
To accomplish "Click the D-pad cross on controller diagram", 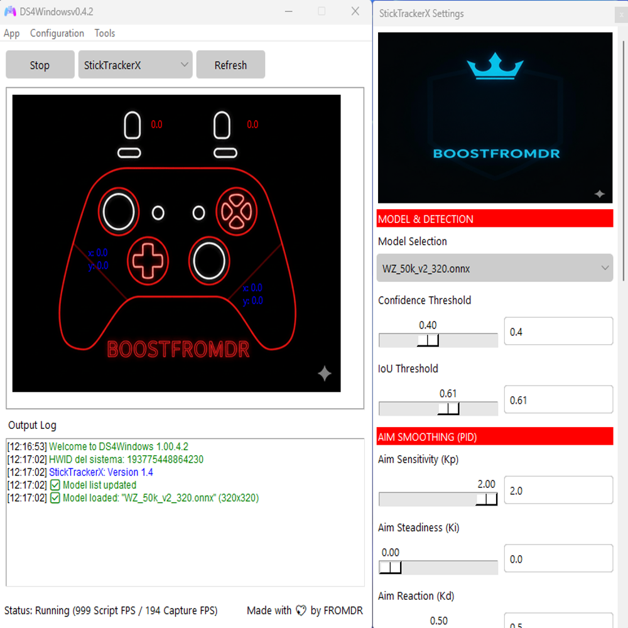I will (148, 261).
